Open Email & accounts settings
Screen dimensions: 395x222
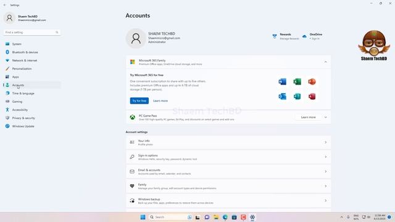coord(228,171)
